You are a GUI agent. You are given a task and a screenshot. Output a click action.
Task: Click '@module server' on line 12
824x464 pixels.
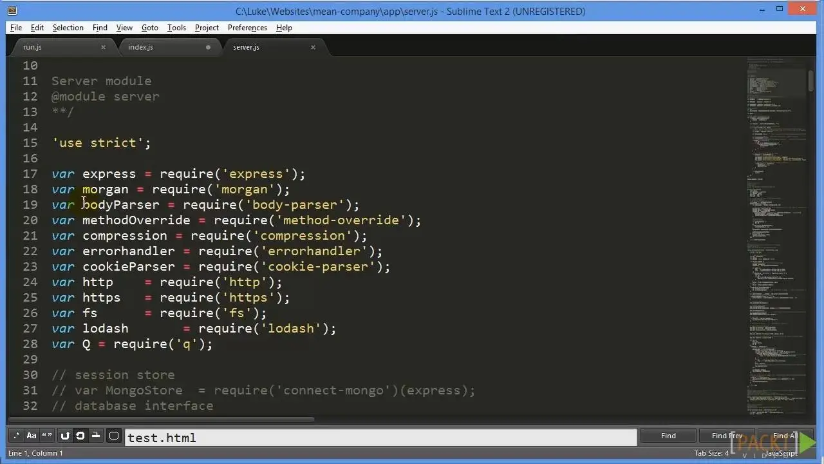pyautogui.click(x=106, y=96)
